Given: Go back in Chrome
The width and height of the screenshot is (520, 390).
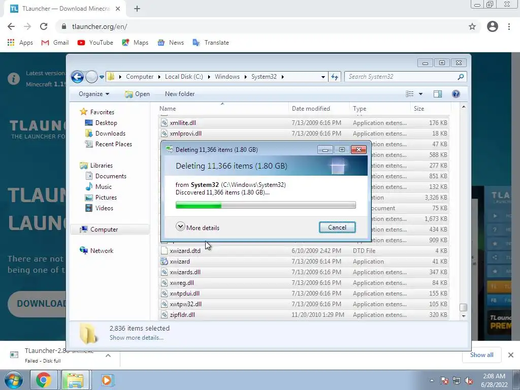Looking at the screenshot, I should pos(11,26).
